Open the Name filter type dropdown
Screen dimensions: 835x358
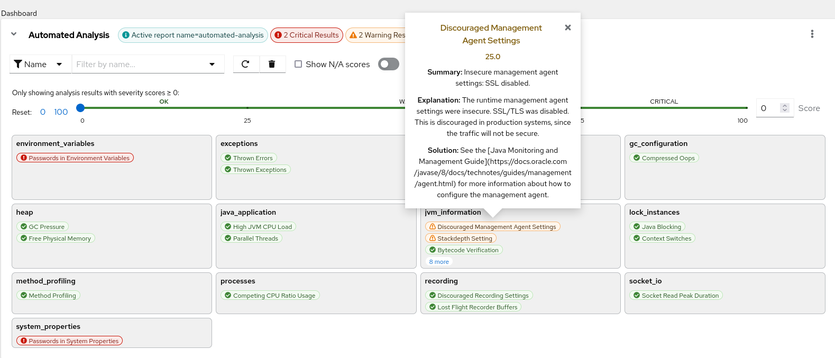[x=59, y=64]
